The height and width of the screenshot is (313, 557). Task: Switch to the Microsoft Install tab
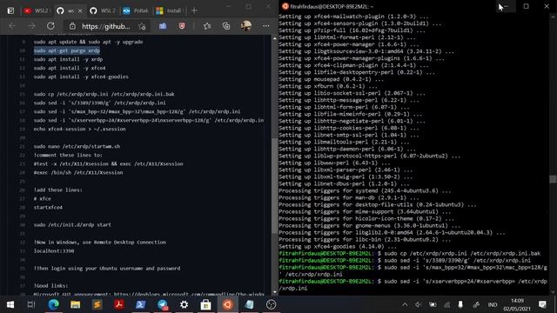[169, 10]
